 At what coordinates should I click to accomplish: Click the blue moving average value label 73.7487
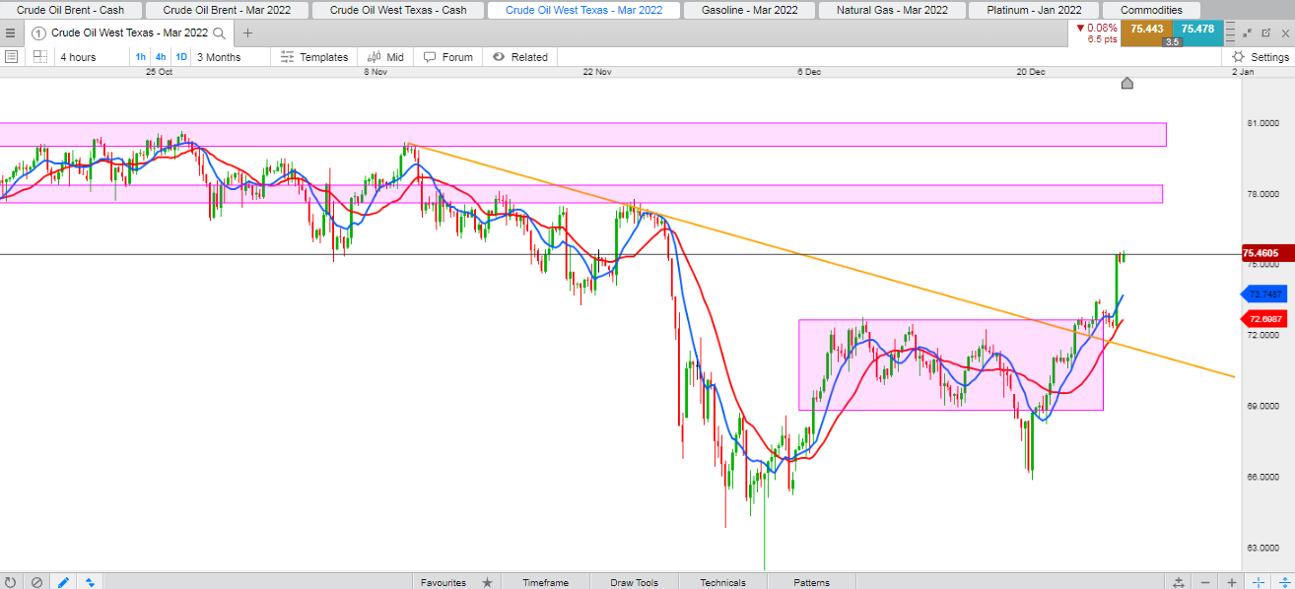coord(1264,294)
